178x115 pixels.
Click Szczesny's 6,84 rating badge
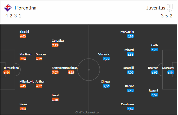pos(171,72)
